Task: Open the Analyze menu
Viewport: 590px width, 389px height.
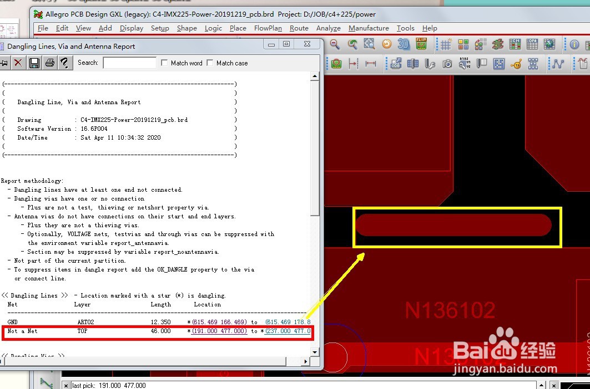Action: (x=329, y=28)
